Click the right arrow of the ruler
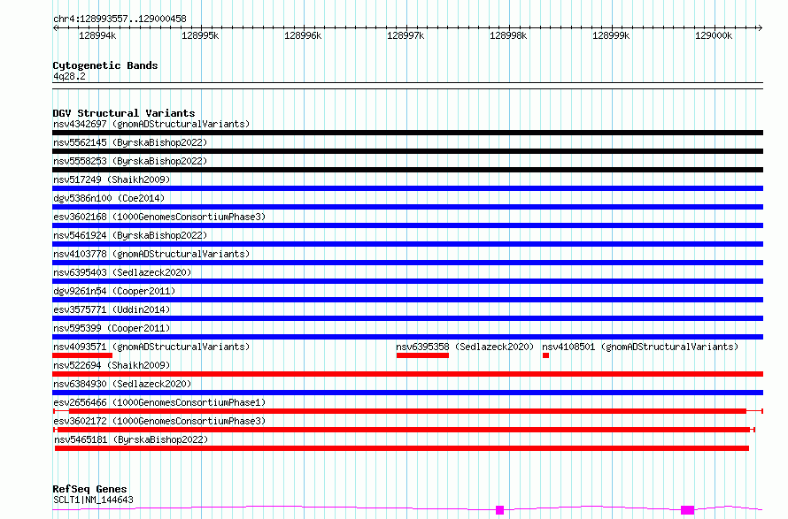Screen dimensions: 788x519 point(760,27)
